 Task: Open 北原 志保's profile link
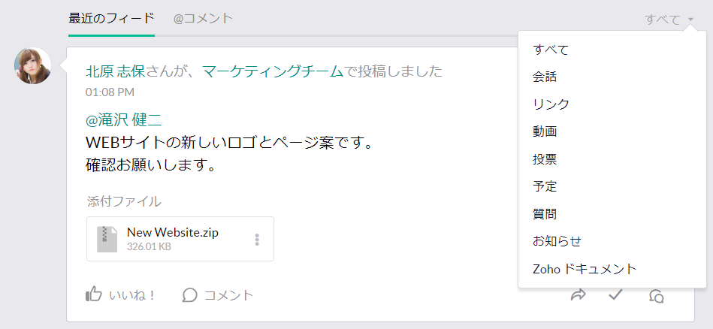(116, 72)
